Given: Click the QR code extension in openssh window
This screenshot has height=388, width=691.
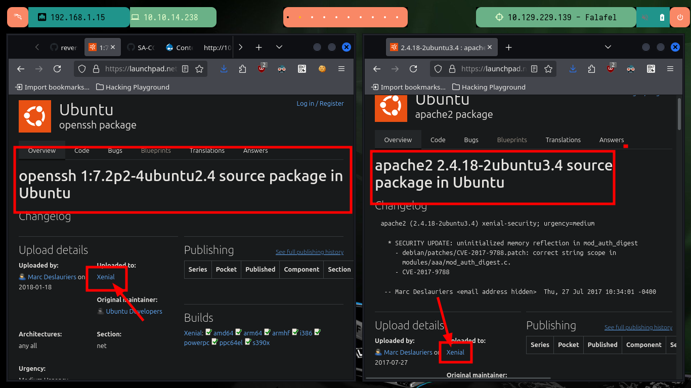Looking at the screenshot, I should [302, 69].
